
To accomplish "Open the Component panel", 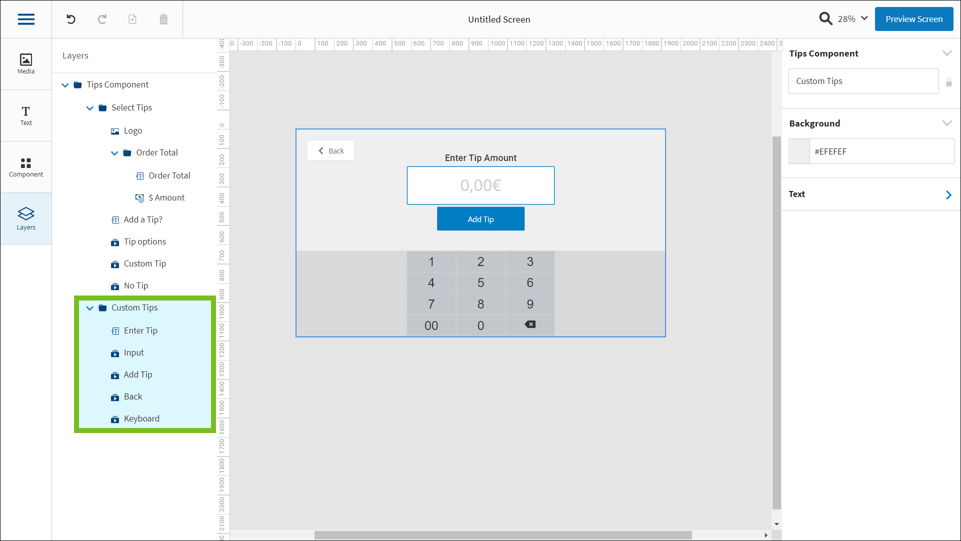I will [26, 167].
